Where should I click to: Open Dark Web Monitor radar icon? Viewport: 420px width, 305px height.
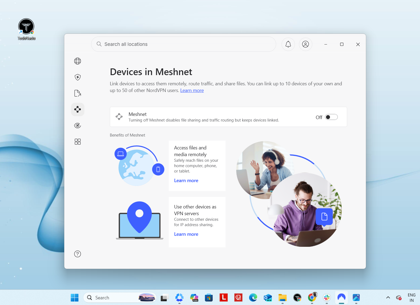[78, 126]
